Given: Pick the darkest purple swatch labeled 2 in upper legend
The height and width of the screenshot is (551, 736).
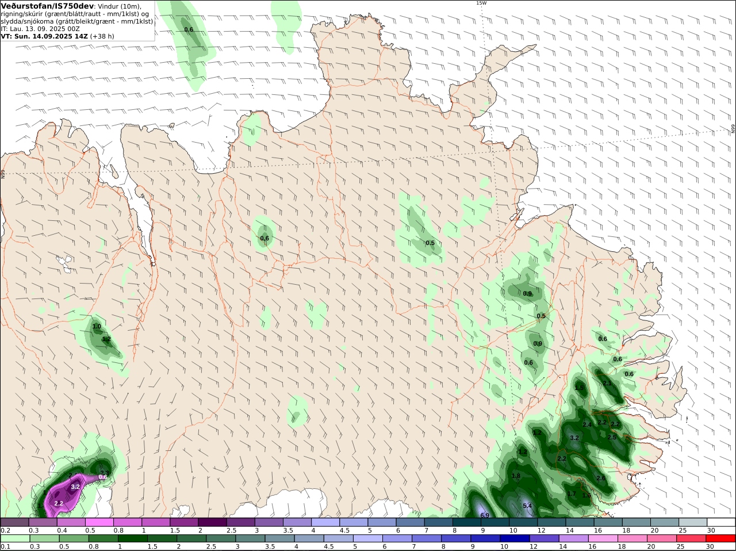Looking at the screenshot, I should 212,522.
